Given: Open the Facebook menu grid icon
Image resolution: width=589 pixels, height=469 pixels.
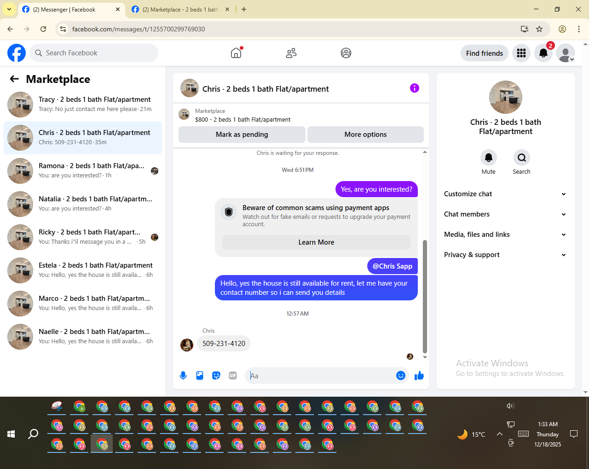Looking at the screenshot, I should tap(521, 53).
